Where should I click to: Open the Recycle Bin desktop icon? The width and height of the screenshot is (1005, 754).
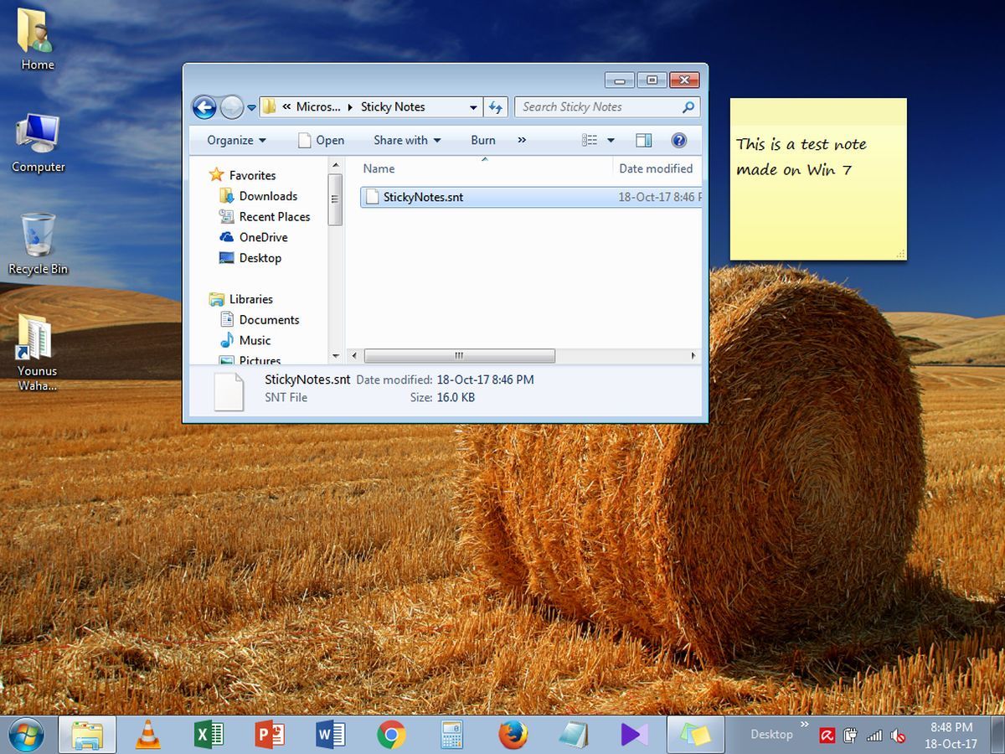pyautogui.click(x=38, y=244)
